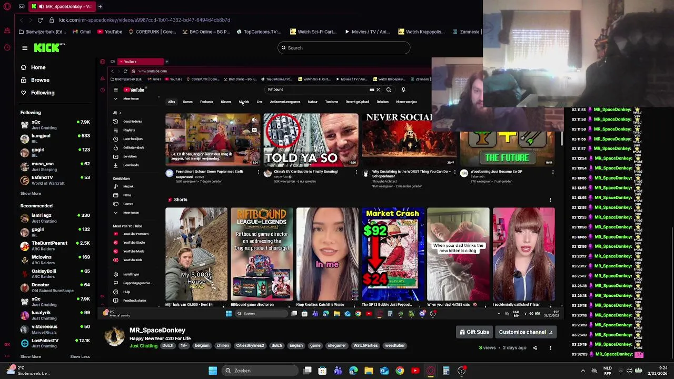Open Donator in Recommended list
The width and height of the screenshot is (674, 379).
click(55, 287)
